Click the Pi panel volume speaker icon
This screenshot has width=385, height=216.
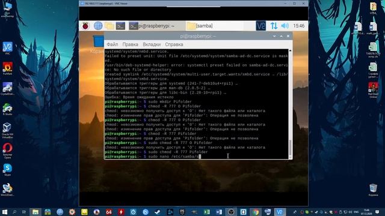tap(285, 26)
